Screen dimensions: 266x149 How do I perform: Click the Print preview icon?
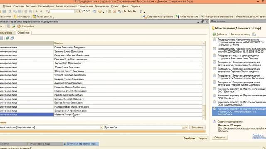(x=30, y=11)
